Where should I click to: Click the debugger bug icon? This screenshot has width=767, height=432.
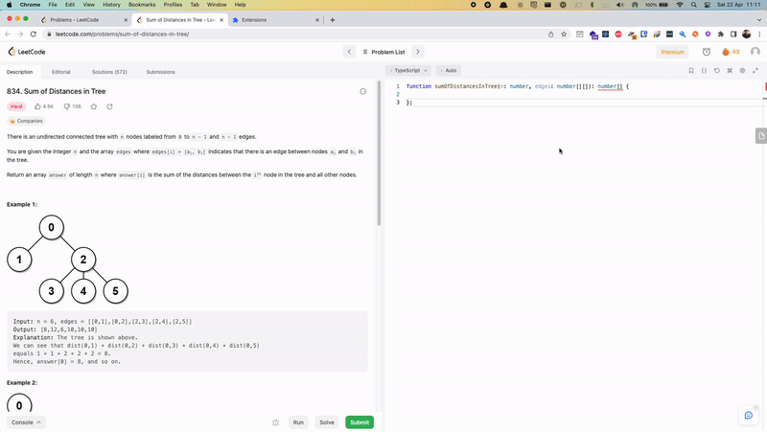[275, 422]
